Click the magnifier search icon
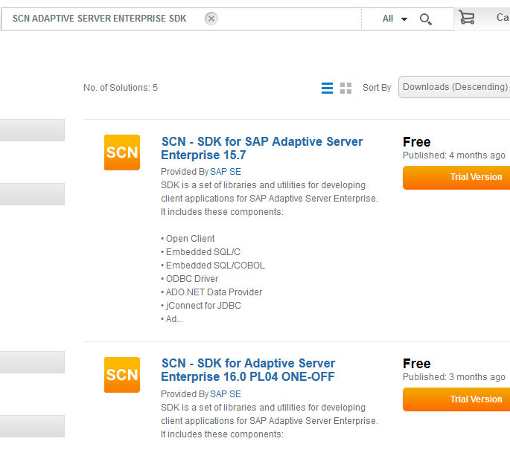This screenshot has height=450, width=510. pos(425,19)
